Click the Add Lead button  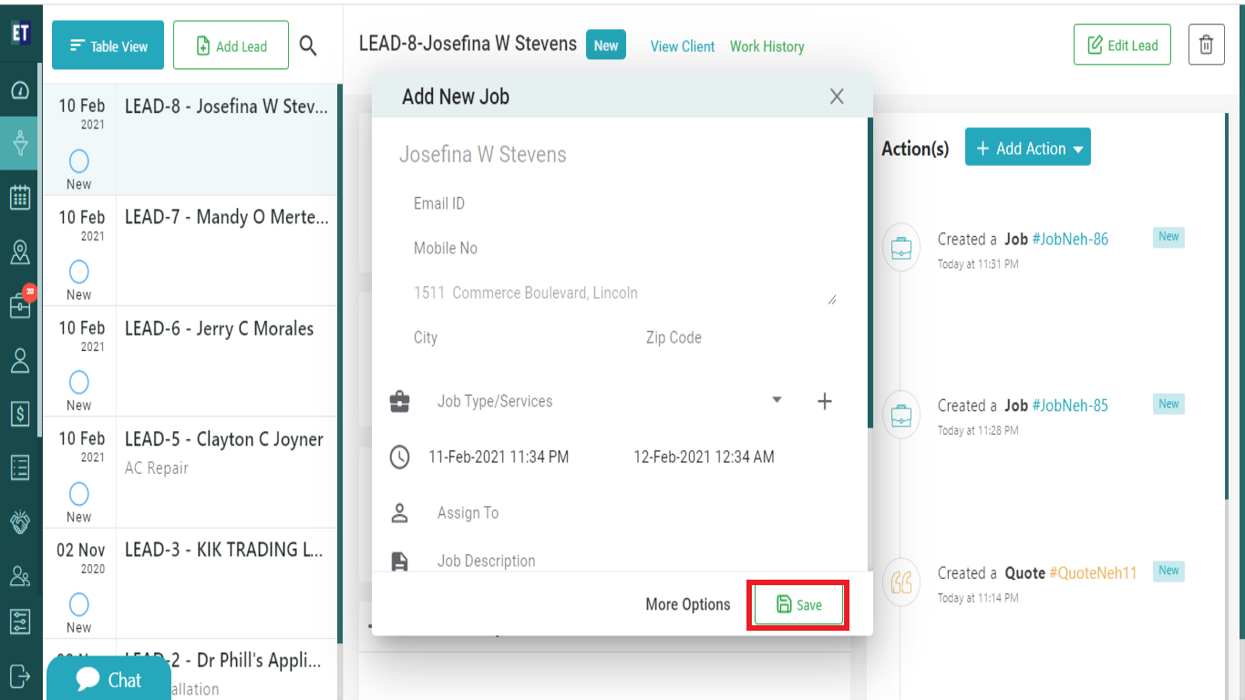point(232,46)
